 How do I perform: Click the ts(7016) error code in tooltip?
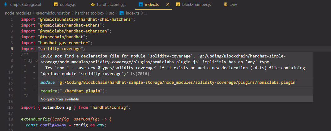[x=140, y=74]
